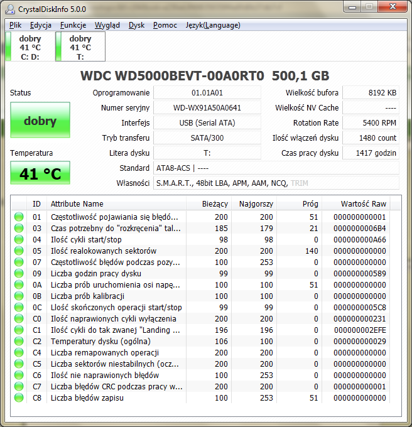Open the Wygląd menu
Viewport: 412px width, 427px height.
[107, 25]
